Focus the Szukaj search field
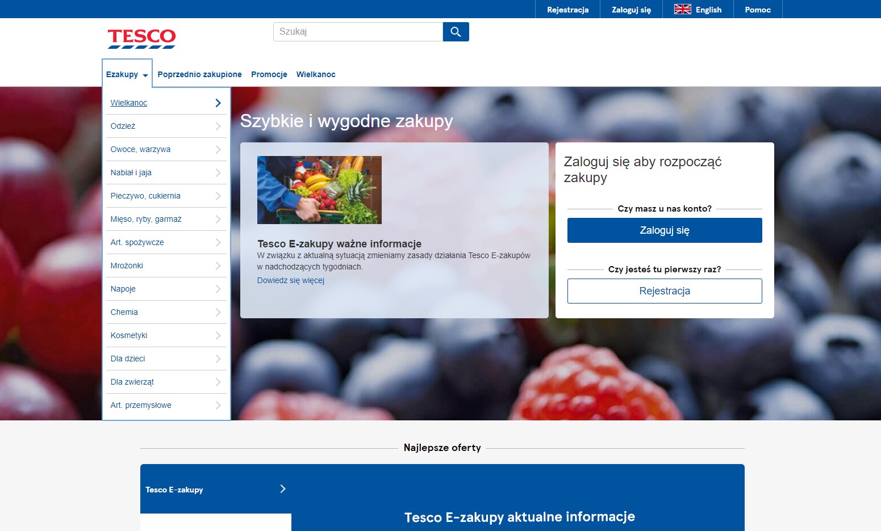 tap(358, 32)
